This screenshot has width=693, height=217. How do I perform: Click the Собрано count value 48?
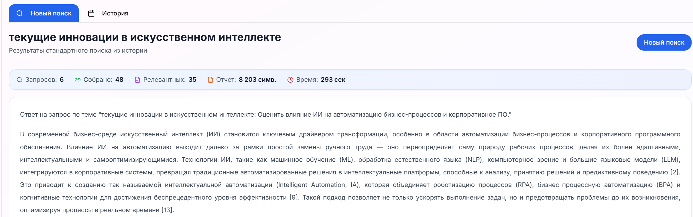click(119, 80)
